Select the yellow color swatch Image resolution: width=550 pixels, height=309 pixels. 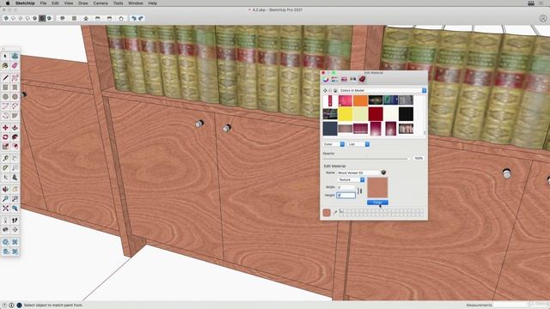(x=345, y=114)
